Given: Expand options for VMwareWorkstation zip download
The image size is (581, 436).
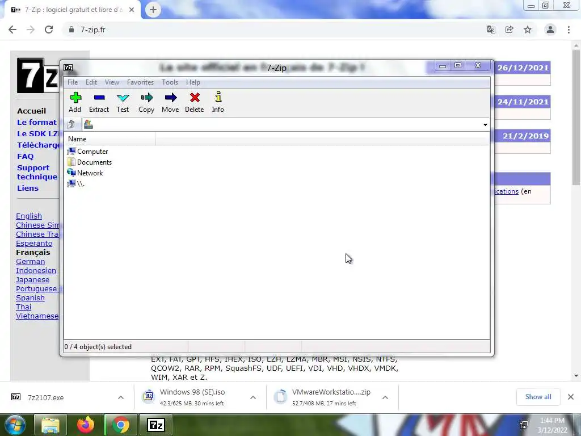Looking at the screenshot, I should 385,397.
